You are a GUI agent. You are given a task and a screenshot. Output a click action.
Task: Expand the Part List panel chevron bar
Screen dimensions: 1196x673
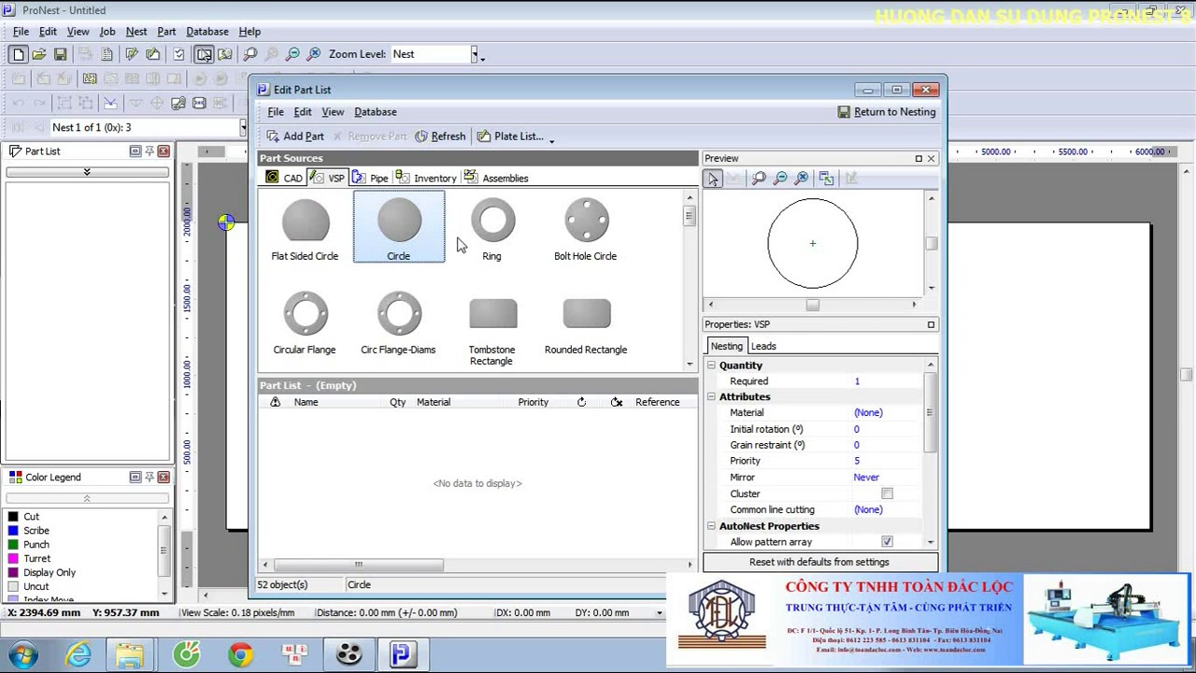[87, 172]
